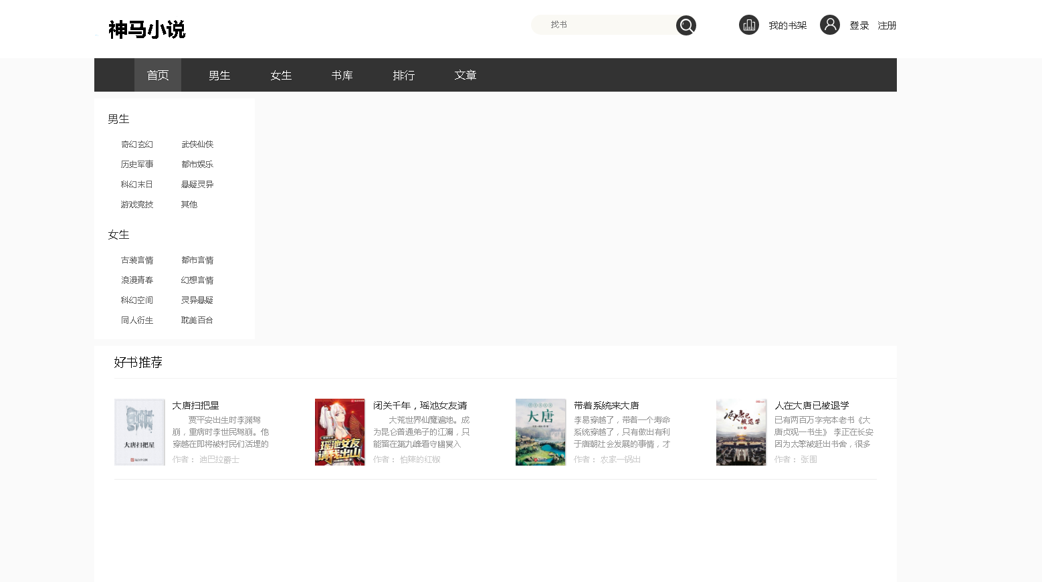This screenshot has height=582, width=1042.
Task: Click the 登录 login link
Action: click(859, 25)
